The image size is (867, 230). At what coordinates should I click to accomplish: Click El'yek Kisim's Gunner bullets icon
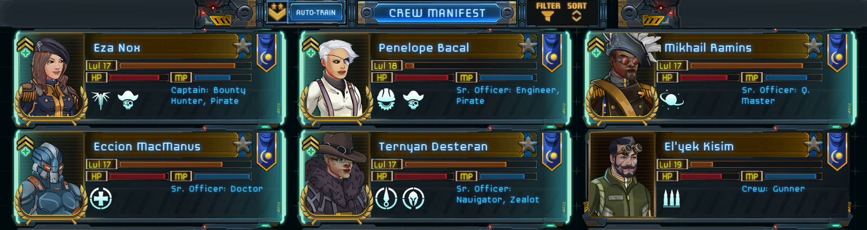tap(671, 199)
